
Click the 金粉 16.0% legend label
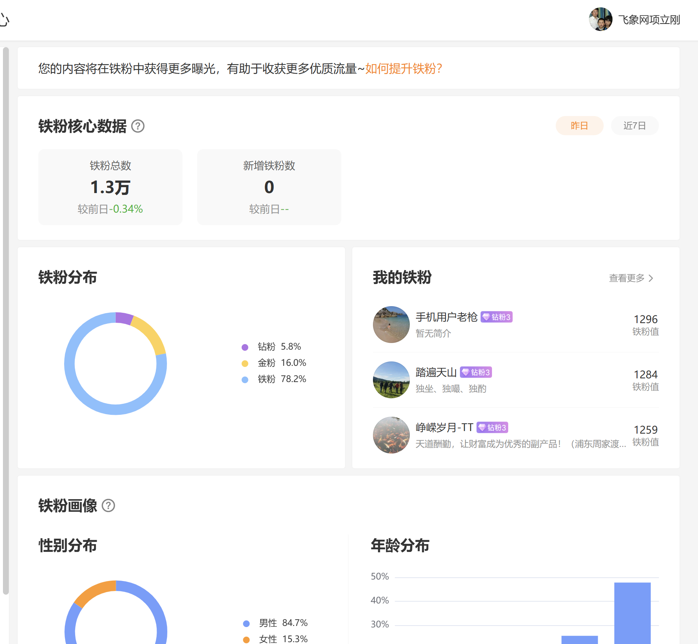tap(282, 363)
